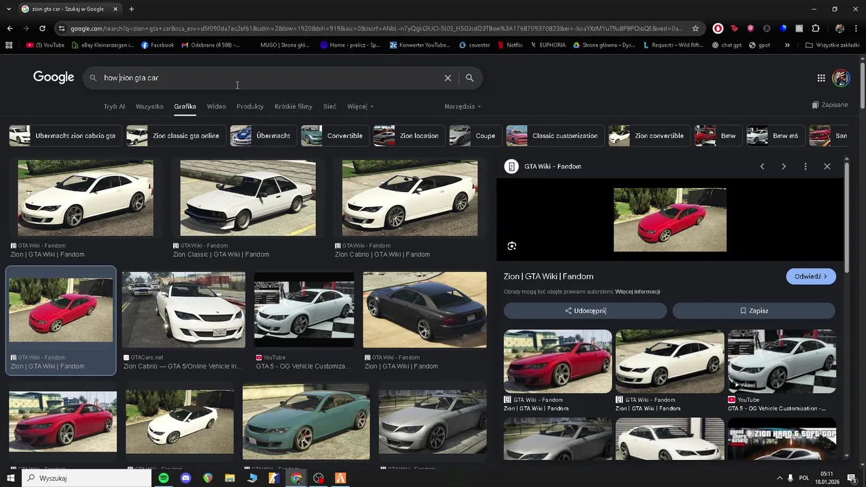Expand the Narzędzia tools dropdown

[463, 106]
